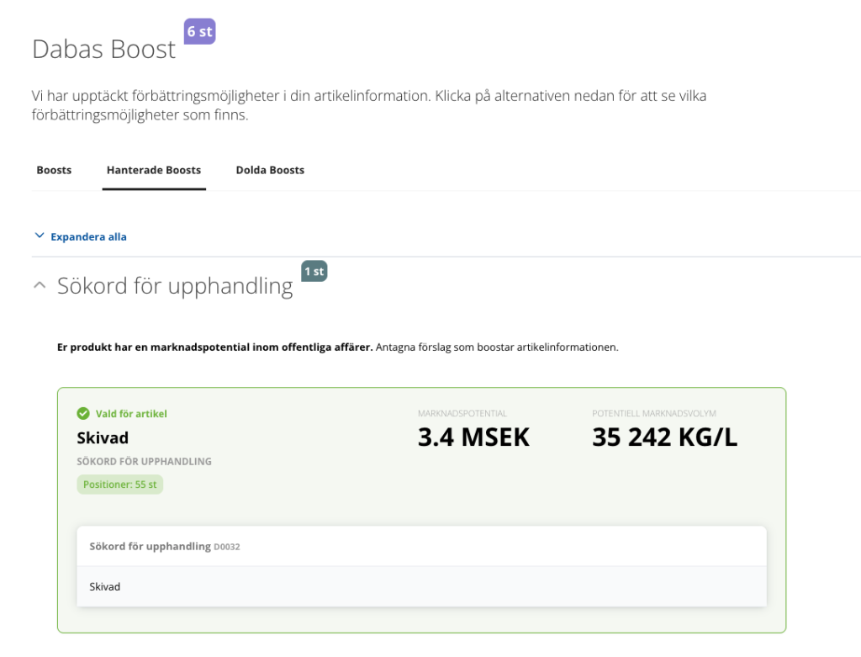This screenshot has width=861, height=657.
Task: Switch to the Boosts tab
Action: coord(54,170)
